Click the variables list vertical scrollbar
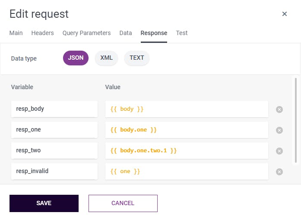Viewport: 301px width, 219px height. coord(296,120)
